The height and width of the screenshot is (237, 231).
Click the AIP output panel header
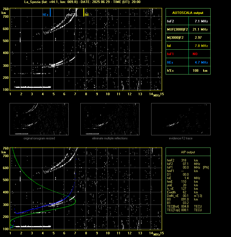[x=188, y=152]
